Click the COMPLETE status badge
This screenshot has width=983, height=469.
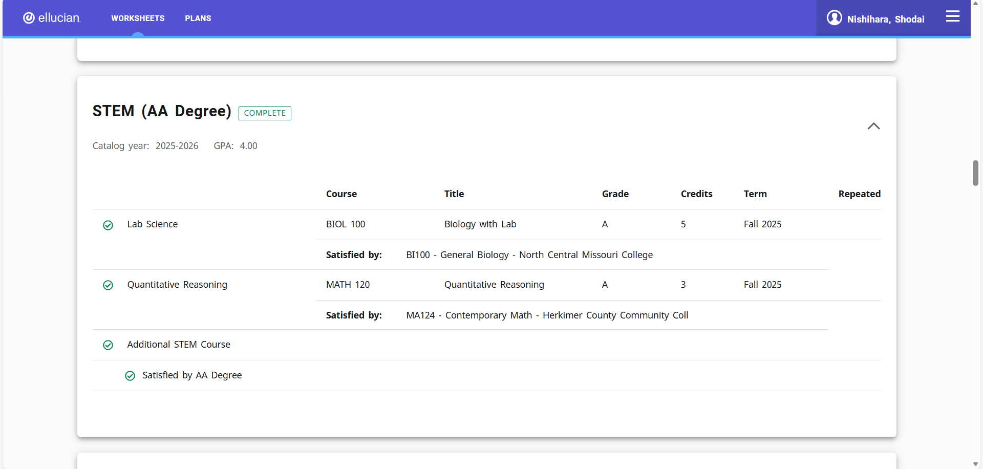tap(265, 113)
